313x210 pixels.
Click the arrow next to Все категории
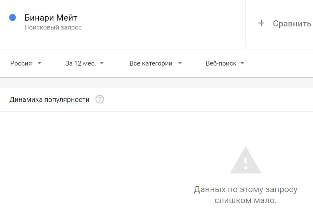(x=180, y=63)
